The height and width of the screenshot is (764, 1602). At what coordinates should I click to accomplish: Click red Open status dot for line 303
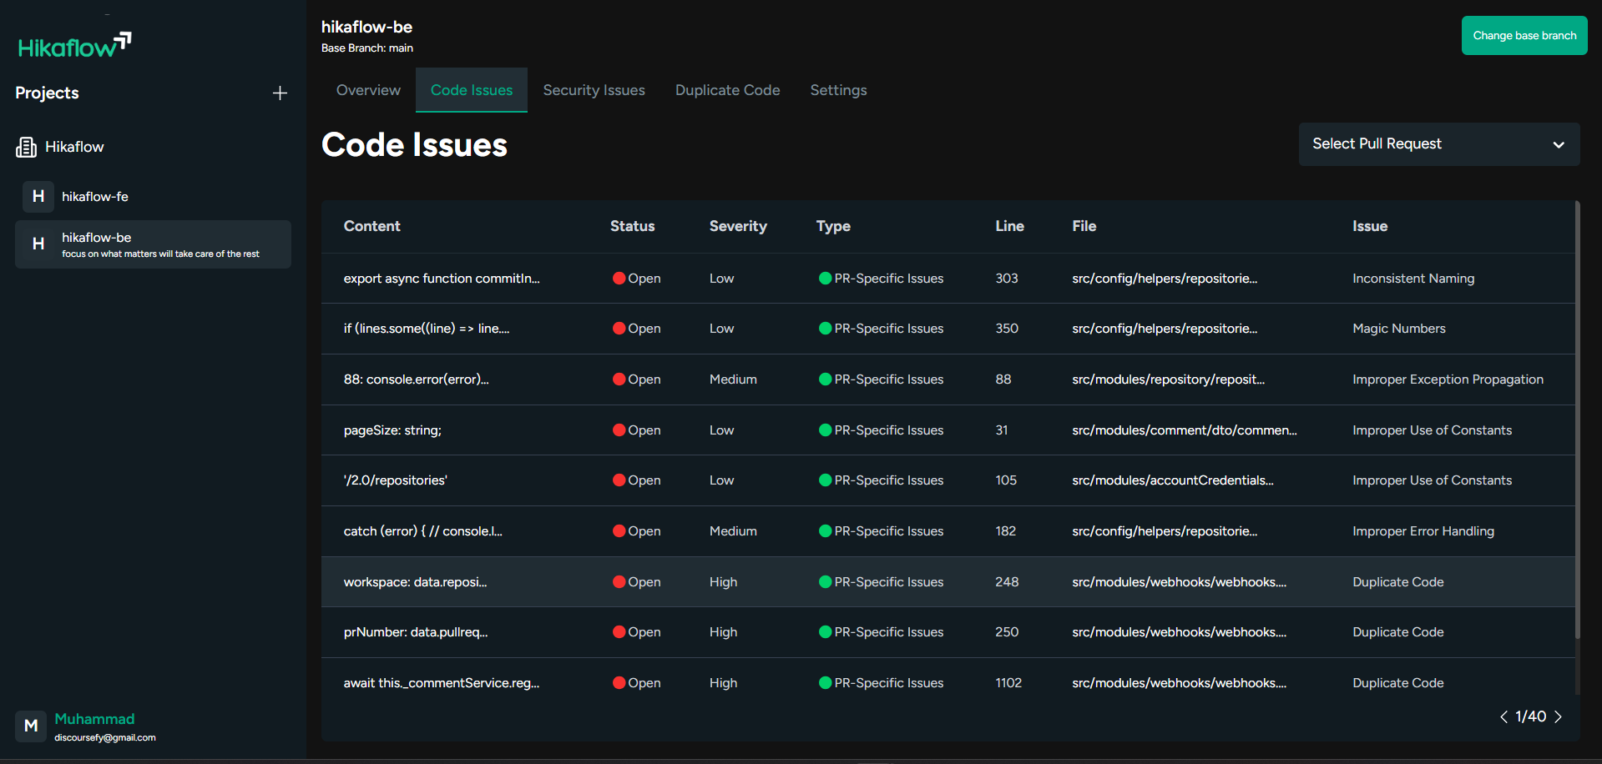[619, 279]
